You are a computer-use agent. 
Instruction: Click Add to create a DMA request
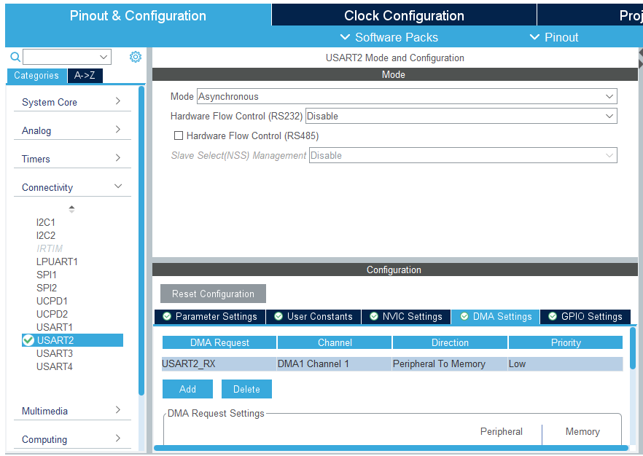click(x=187, y=389)
